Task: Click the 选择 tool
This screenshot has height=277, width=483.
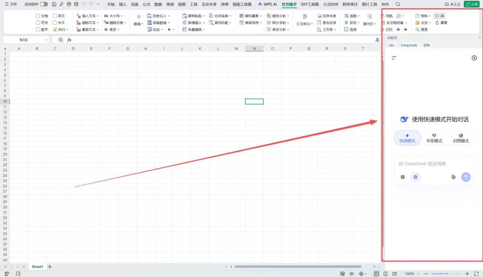Action: click(350, 30)
